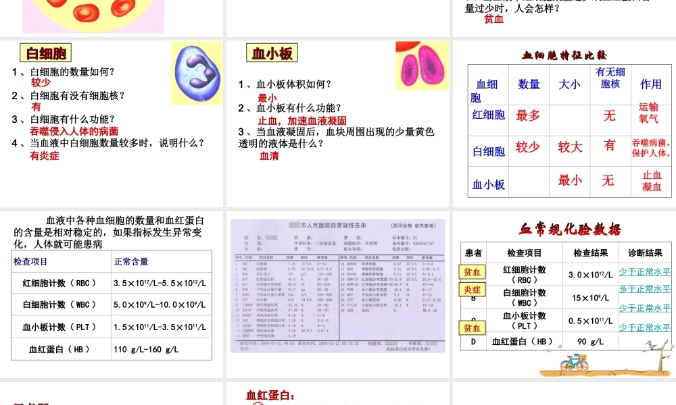Click the bird on tree decoration
This screenshot has width=676, height=405.
coord(651,345)
